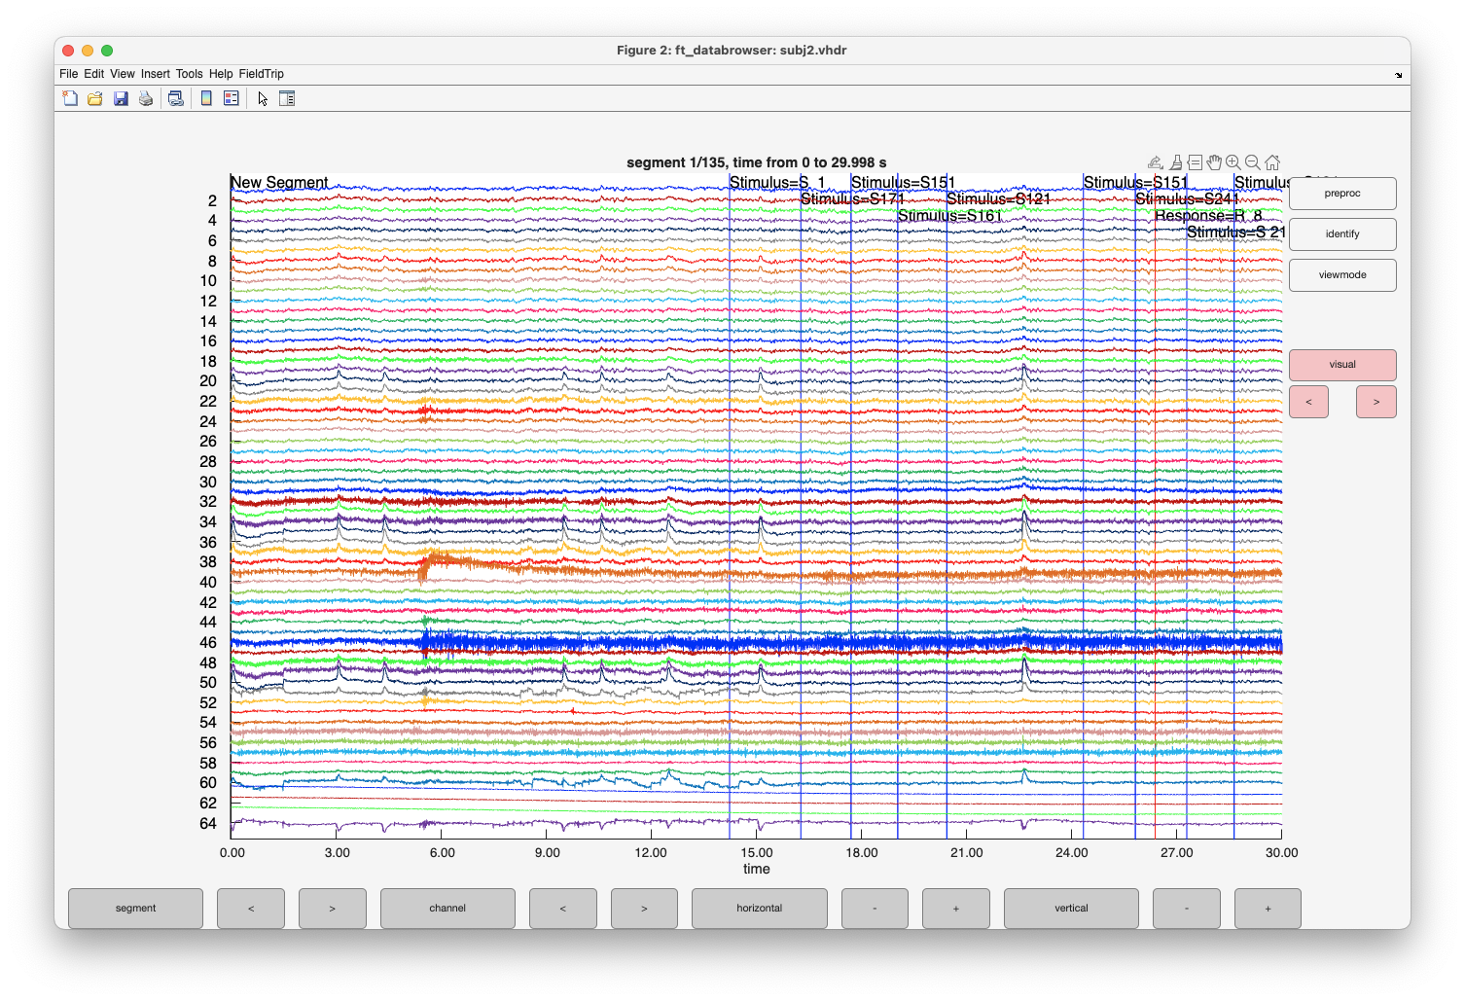Decrease the vertical scale with the minus button
The height and width of the screenshot is (1001, 1465).
click(1186, 909)
